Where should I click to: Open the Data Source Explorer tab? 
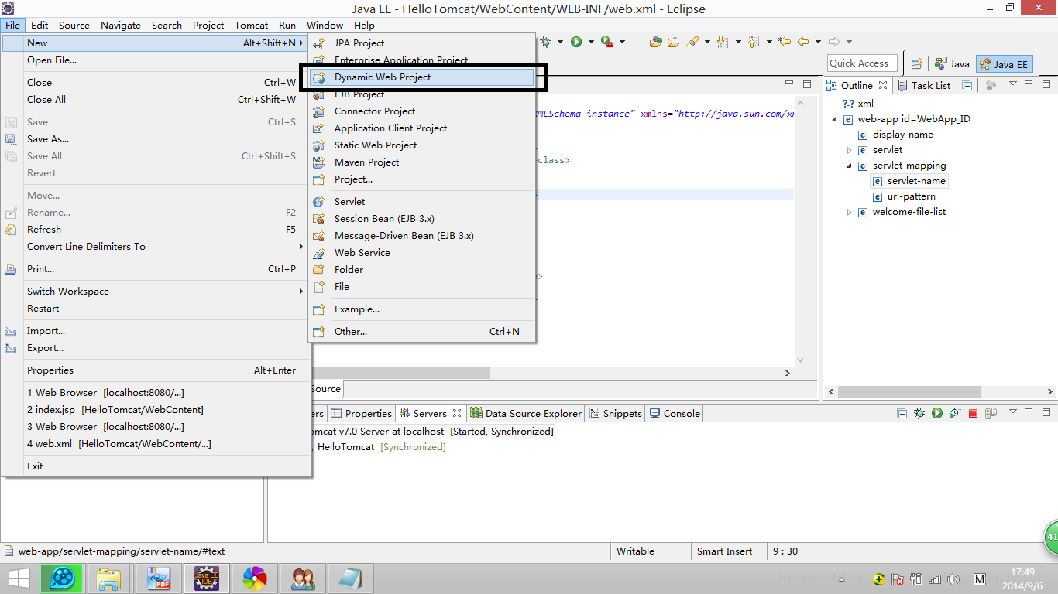click(526, 413)
